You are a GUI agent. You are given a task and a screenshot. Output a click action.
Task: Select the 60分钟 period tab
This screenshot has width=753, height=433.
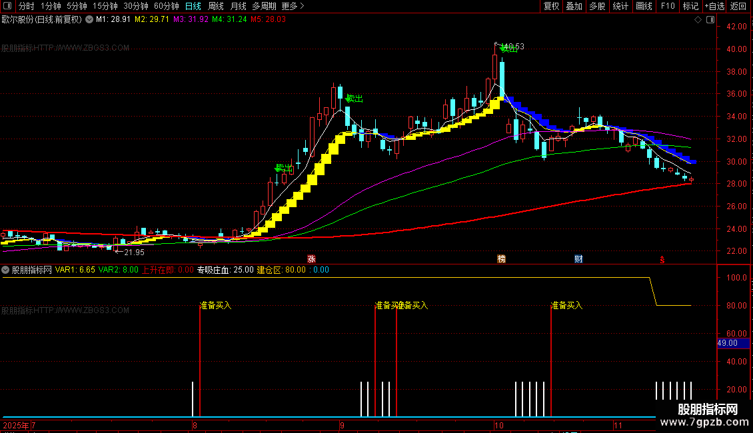click(166, 6)
